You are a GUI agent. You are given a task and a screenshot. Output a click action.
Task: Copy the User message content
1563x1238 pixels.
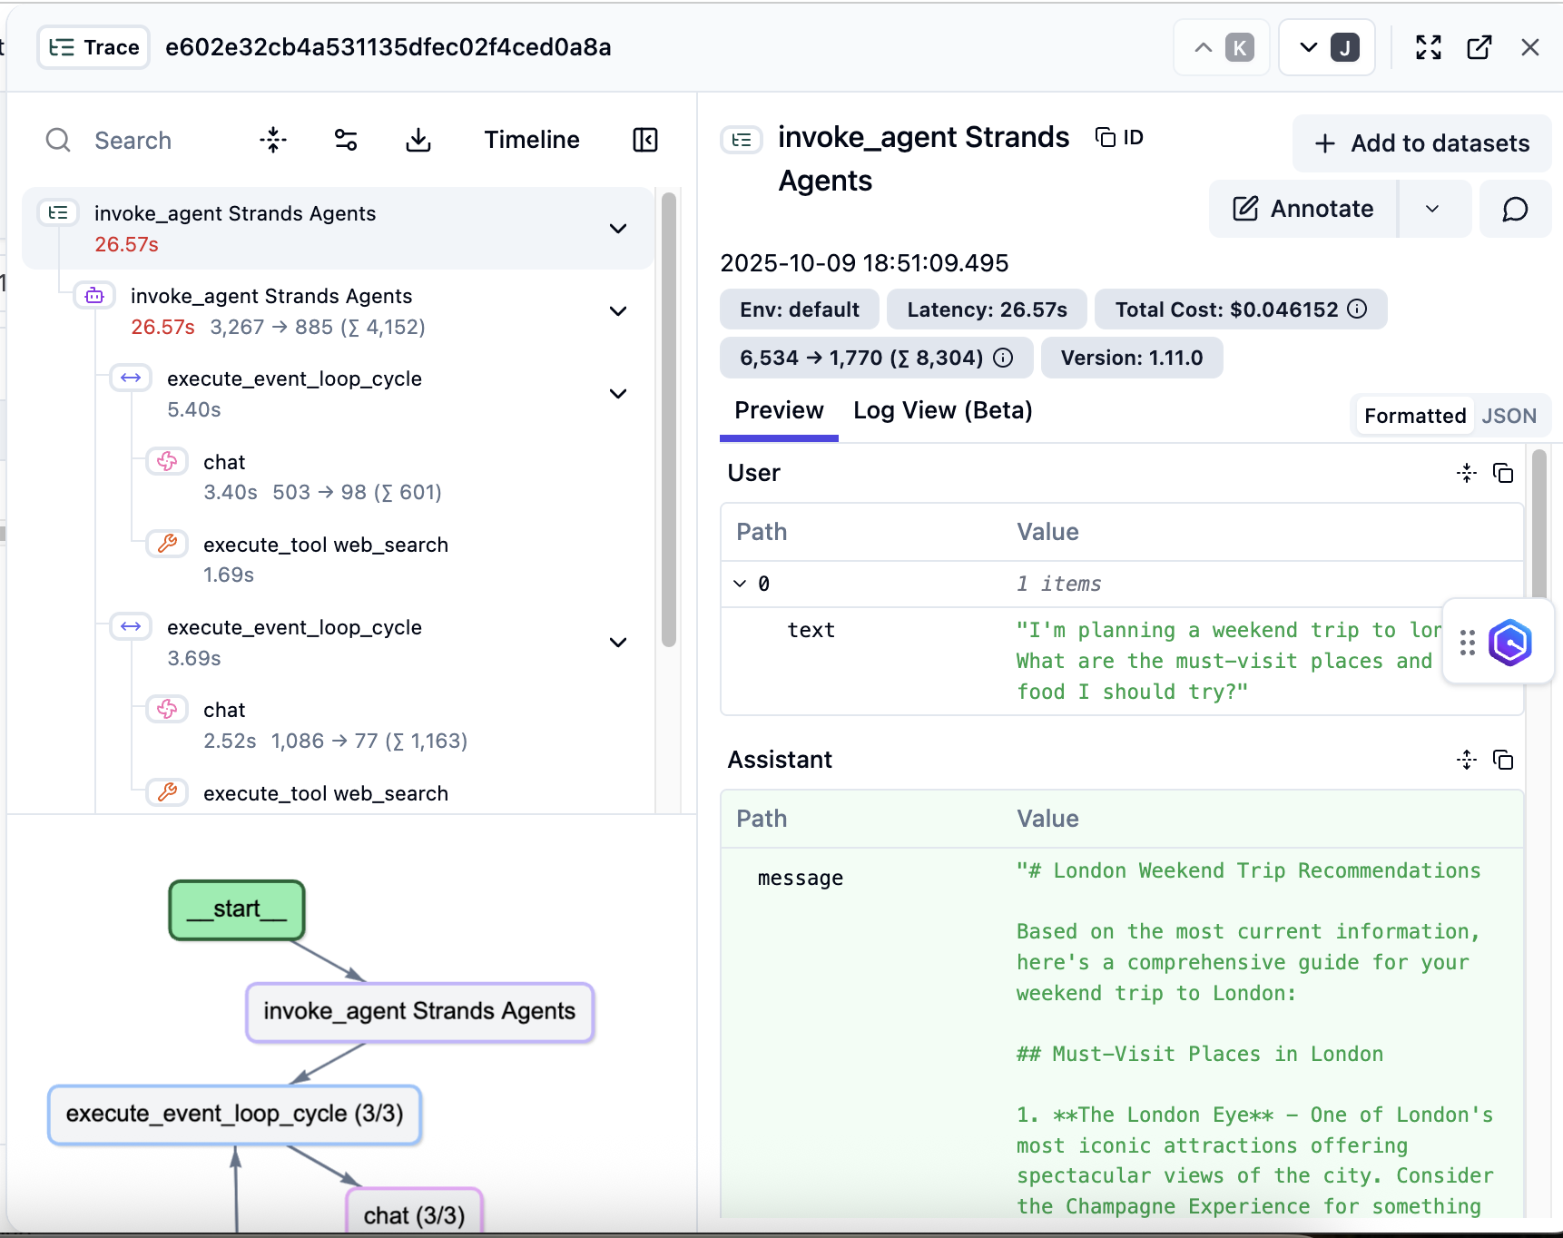click(1503, 473)
